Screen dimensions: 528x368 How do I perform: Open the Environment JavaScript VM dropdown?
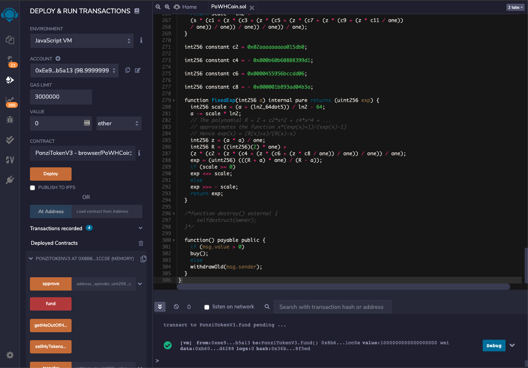pyautogui.click(x=82, y=41)
